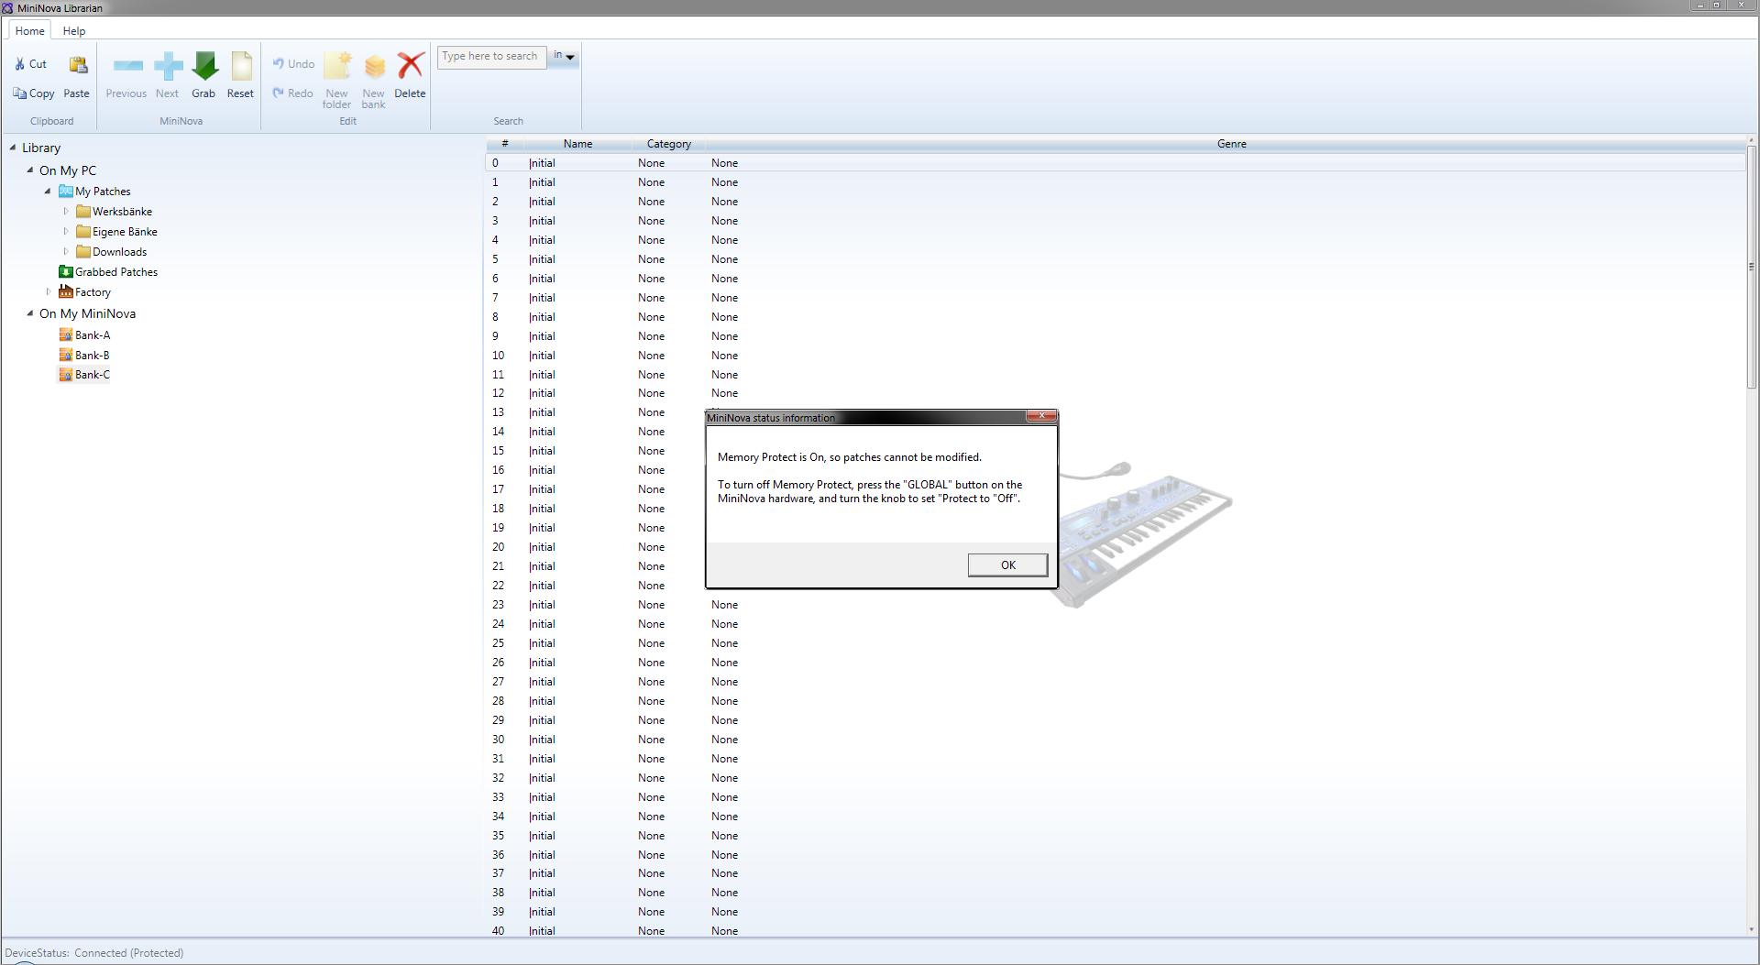Click the Grabbed Patches green icon
Screen dimensions: 1760x965
pyautogui.click(x=66, y=272)
